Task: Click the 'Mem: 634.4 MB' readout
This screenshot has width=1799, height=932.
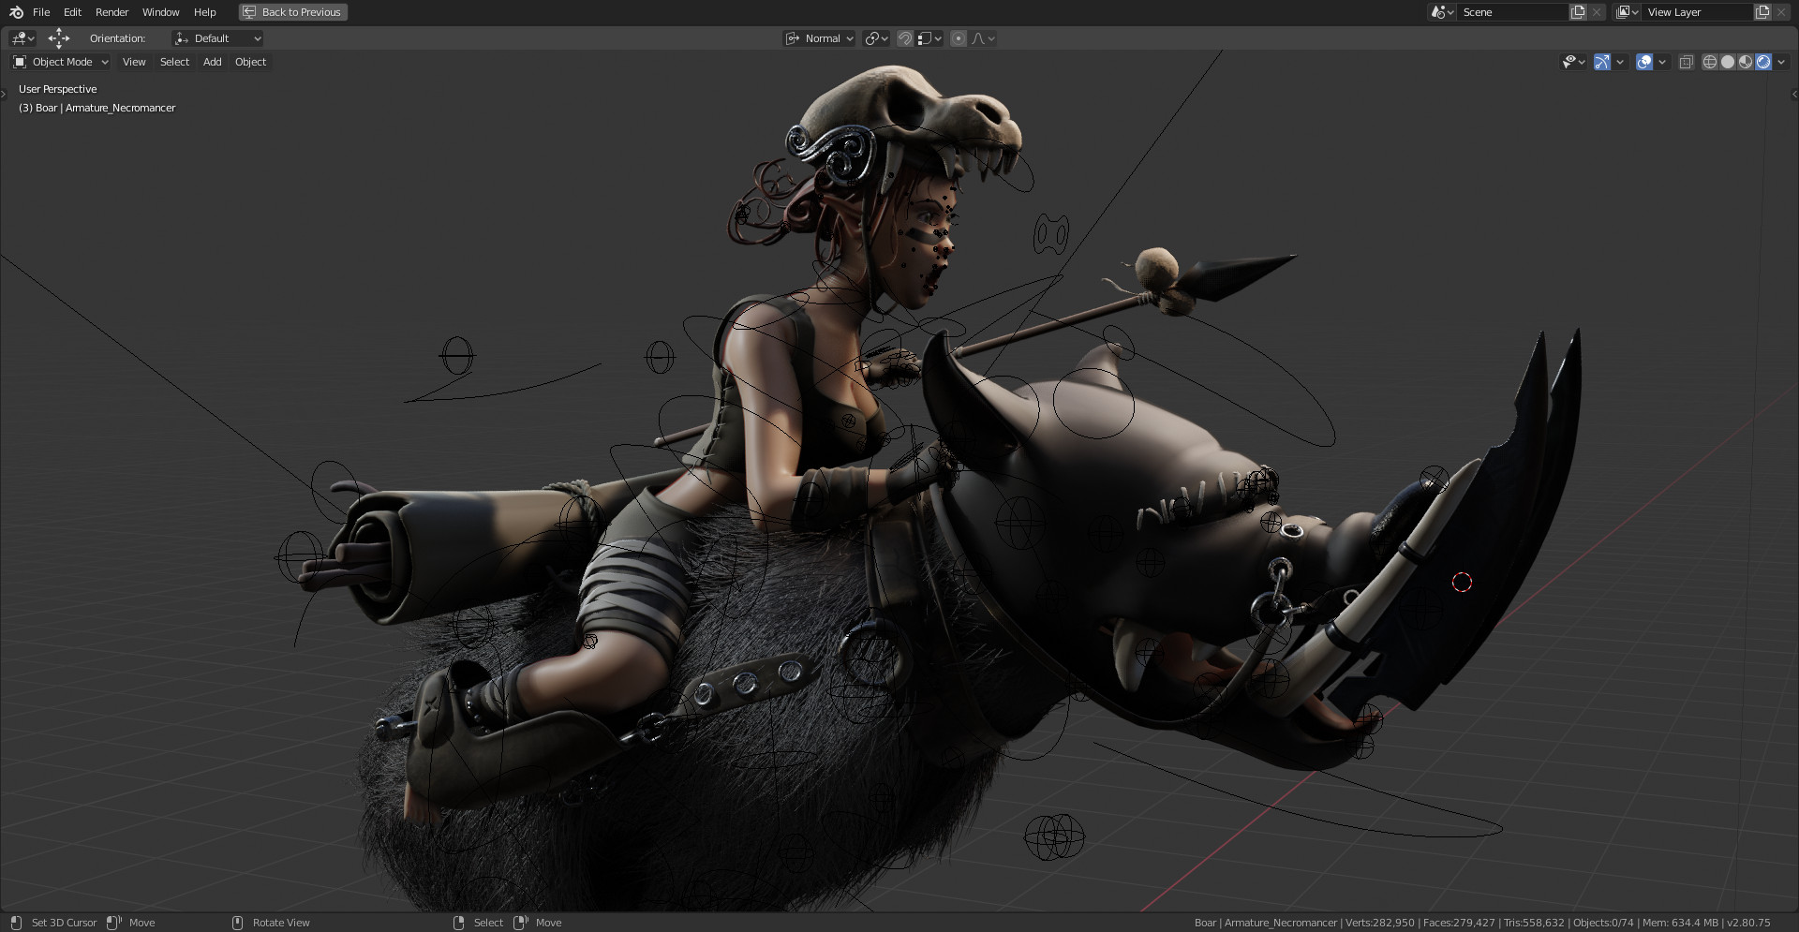Action: tap(1681, 923)
